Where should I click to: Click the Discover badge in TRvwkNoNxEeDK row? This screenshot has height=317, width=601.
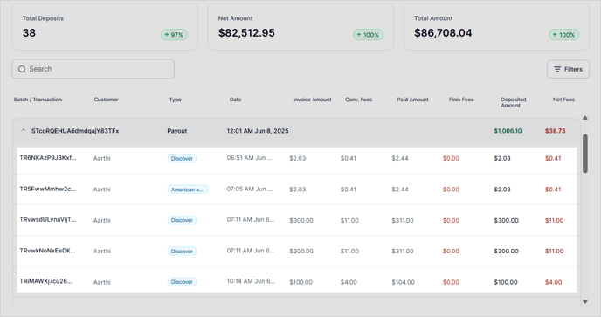[x=182, y=252]
